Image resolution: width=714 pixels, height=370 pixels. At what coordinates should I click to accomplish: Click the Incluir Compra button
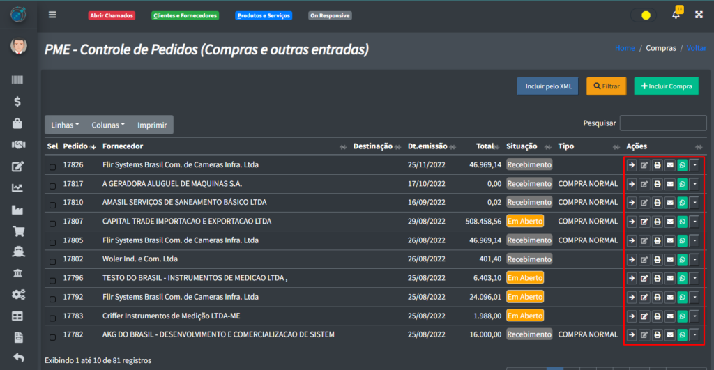click(666, 86)
